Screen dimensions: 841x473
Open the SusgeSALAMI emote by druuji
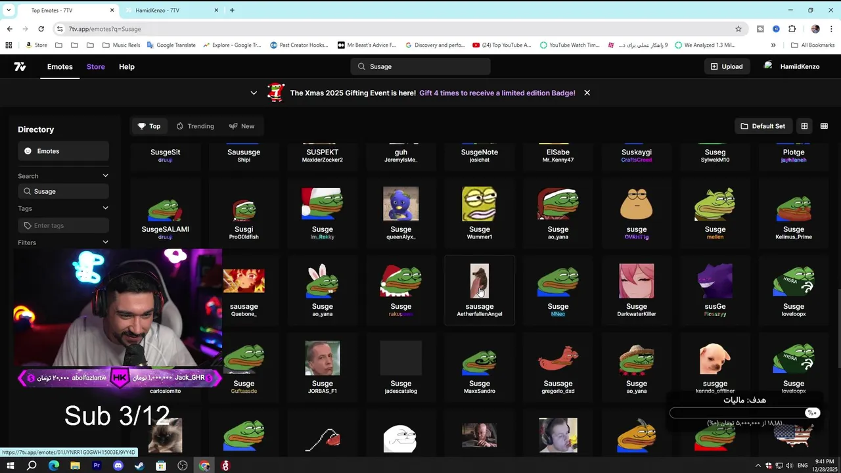point(165,214)
